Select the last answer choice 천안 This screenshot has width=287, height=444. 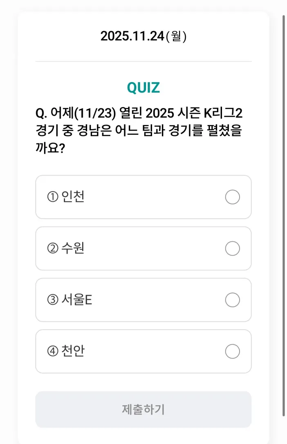[x=143, y=351]
